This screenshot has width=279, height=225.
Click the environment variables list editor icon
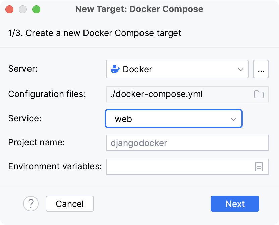pyautogui.click(x=259, y=167)
